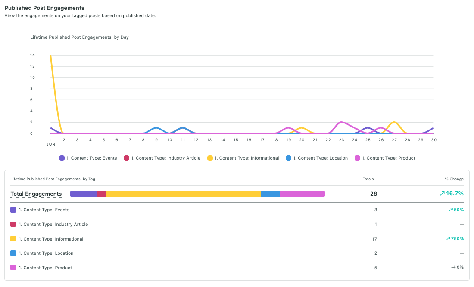Click the purple Events bump at day 25
This screenshot has width=474, height=287.
[x=368, y=128]
